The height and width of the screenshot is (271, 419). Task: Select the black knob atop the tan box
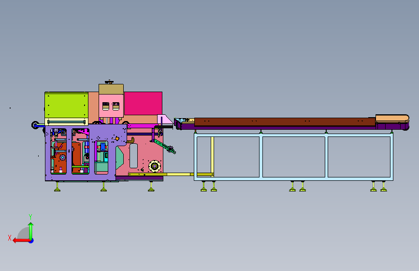(109, 82)
